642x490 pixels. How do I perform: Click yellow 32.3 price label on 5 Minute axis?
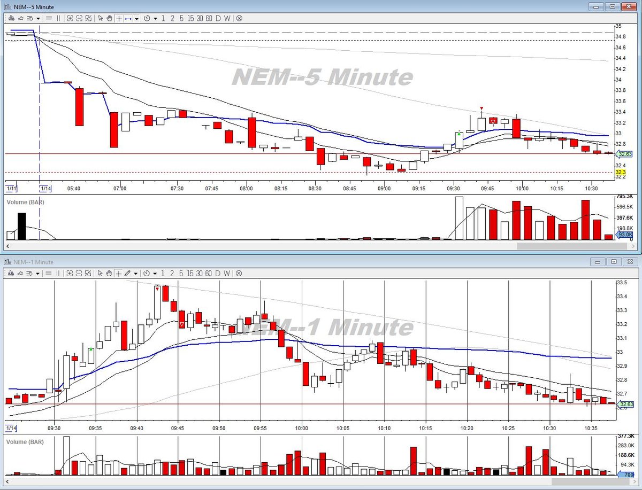(620, 173)
